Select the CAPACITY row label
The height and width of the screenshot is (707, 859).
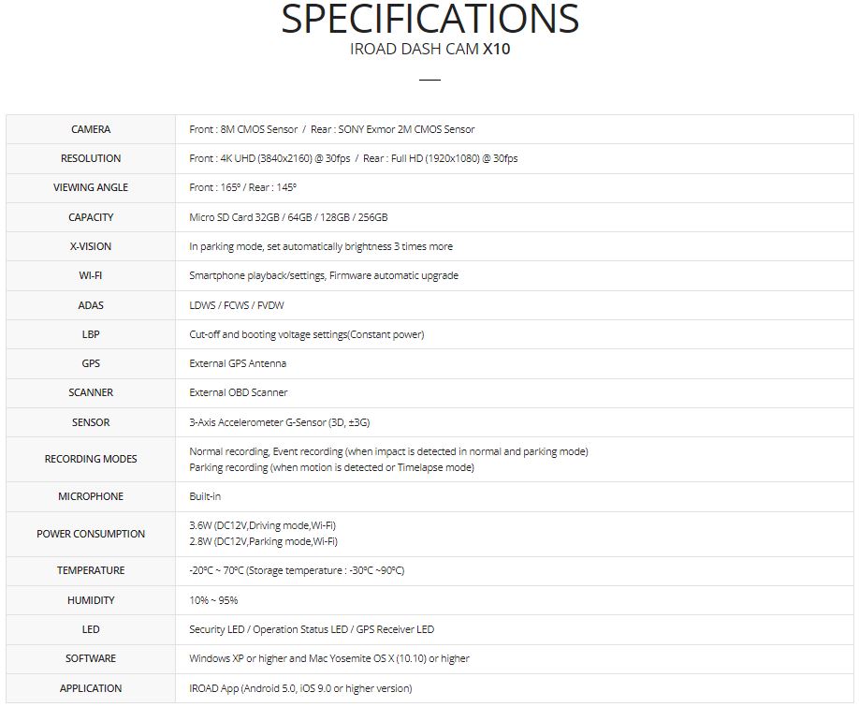click(x=91, y=217)
